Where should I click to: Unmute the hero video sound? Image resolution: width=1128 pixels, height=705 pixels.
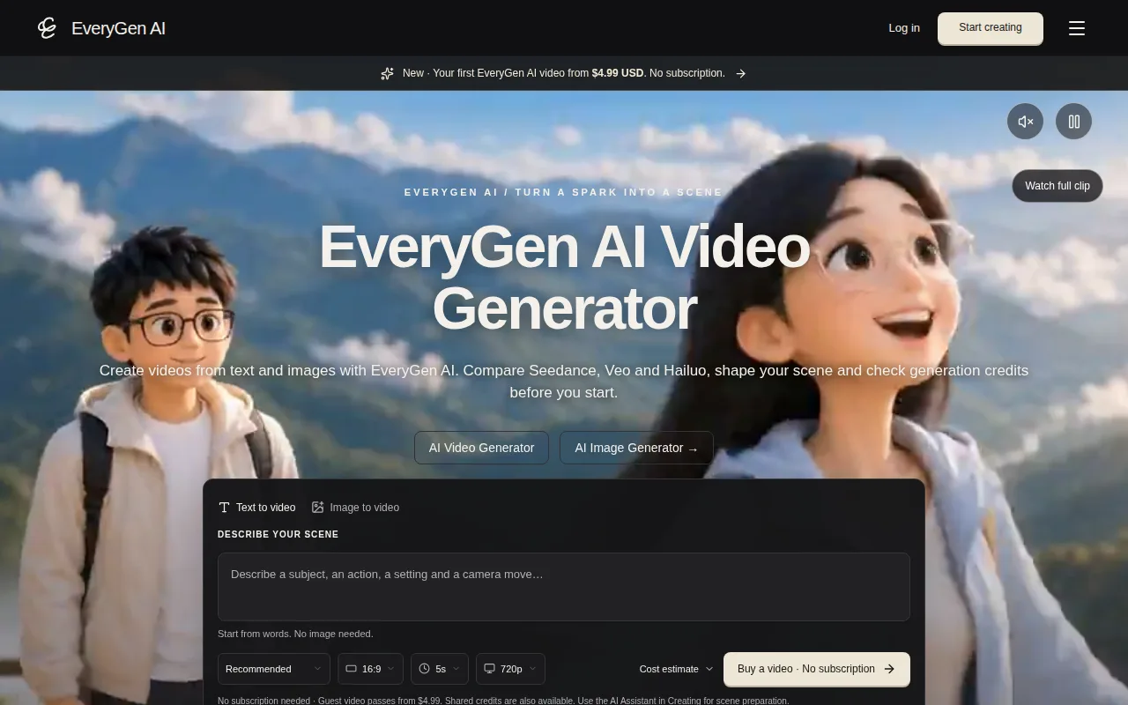(x=1026, y=122)
